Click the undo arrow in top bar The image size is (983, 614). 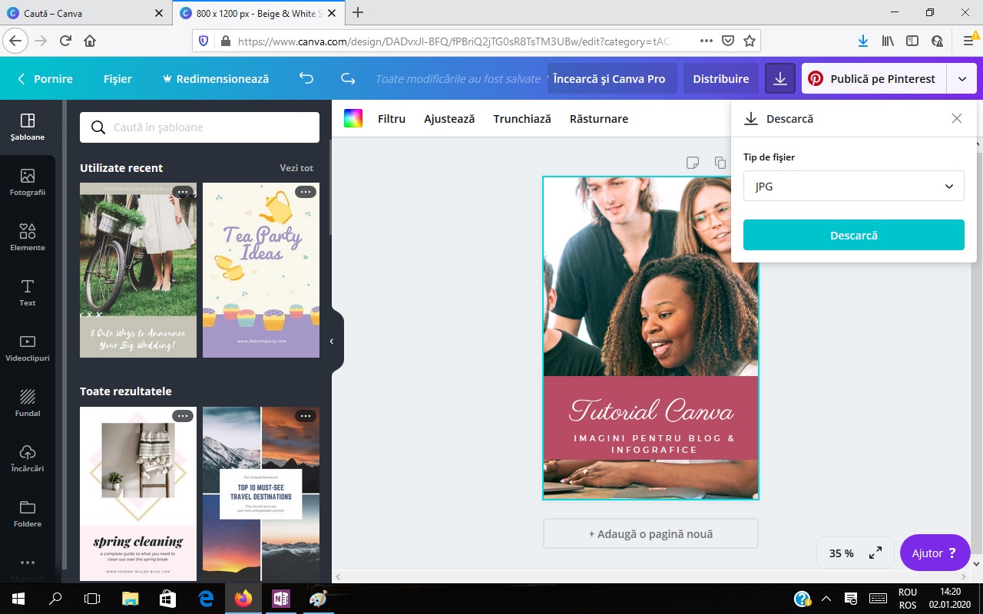(306, 78)
